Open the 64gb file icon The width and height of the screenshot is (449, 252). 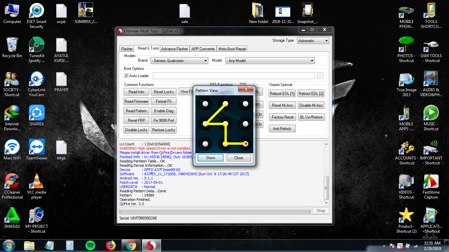[61, 150]
